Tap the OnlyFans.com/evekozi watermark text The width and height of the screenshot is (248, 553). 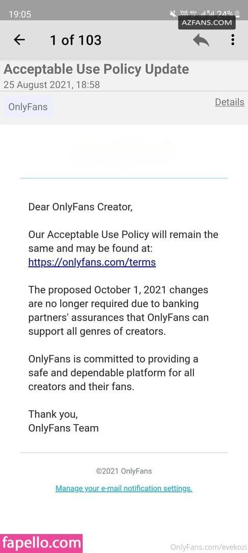point(209,547)
